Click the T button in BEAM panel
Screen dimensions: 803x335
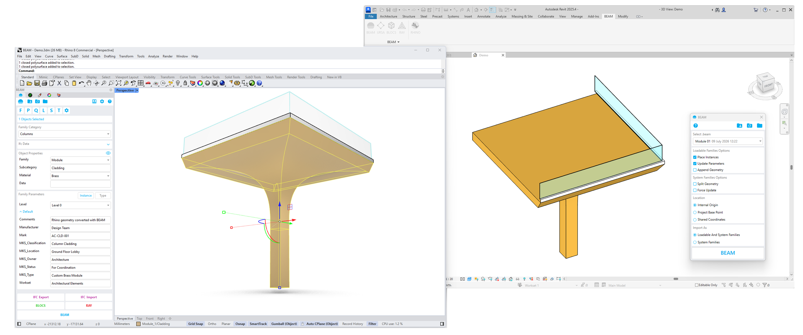[x=59, y=110]
